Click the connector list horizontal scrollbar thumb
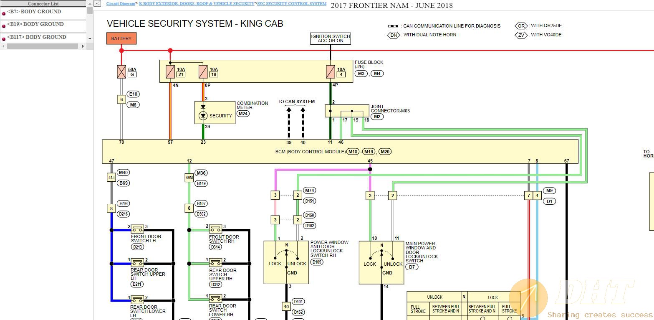 pyautogui.click(x=43, y=46)
